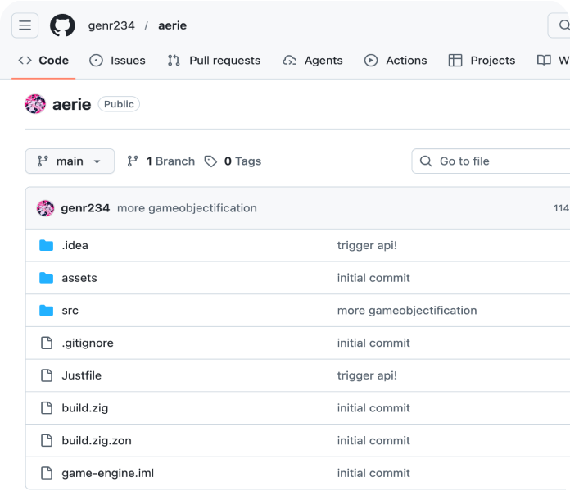Open the genr234 owner breadcrumb link
The width and height of the screenshot is (570, 500).
click(111, 25)
